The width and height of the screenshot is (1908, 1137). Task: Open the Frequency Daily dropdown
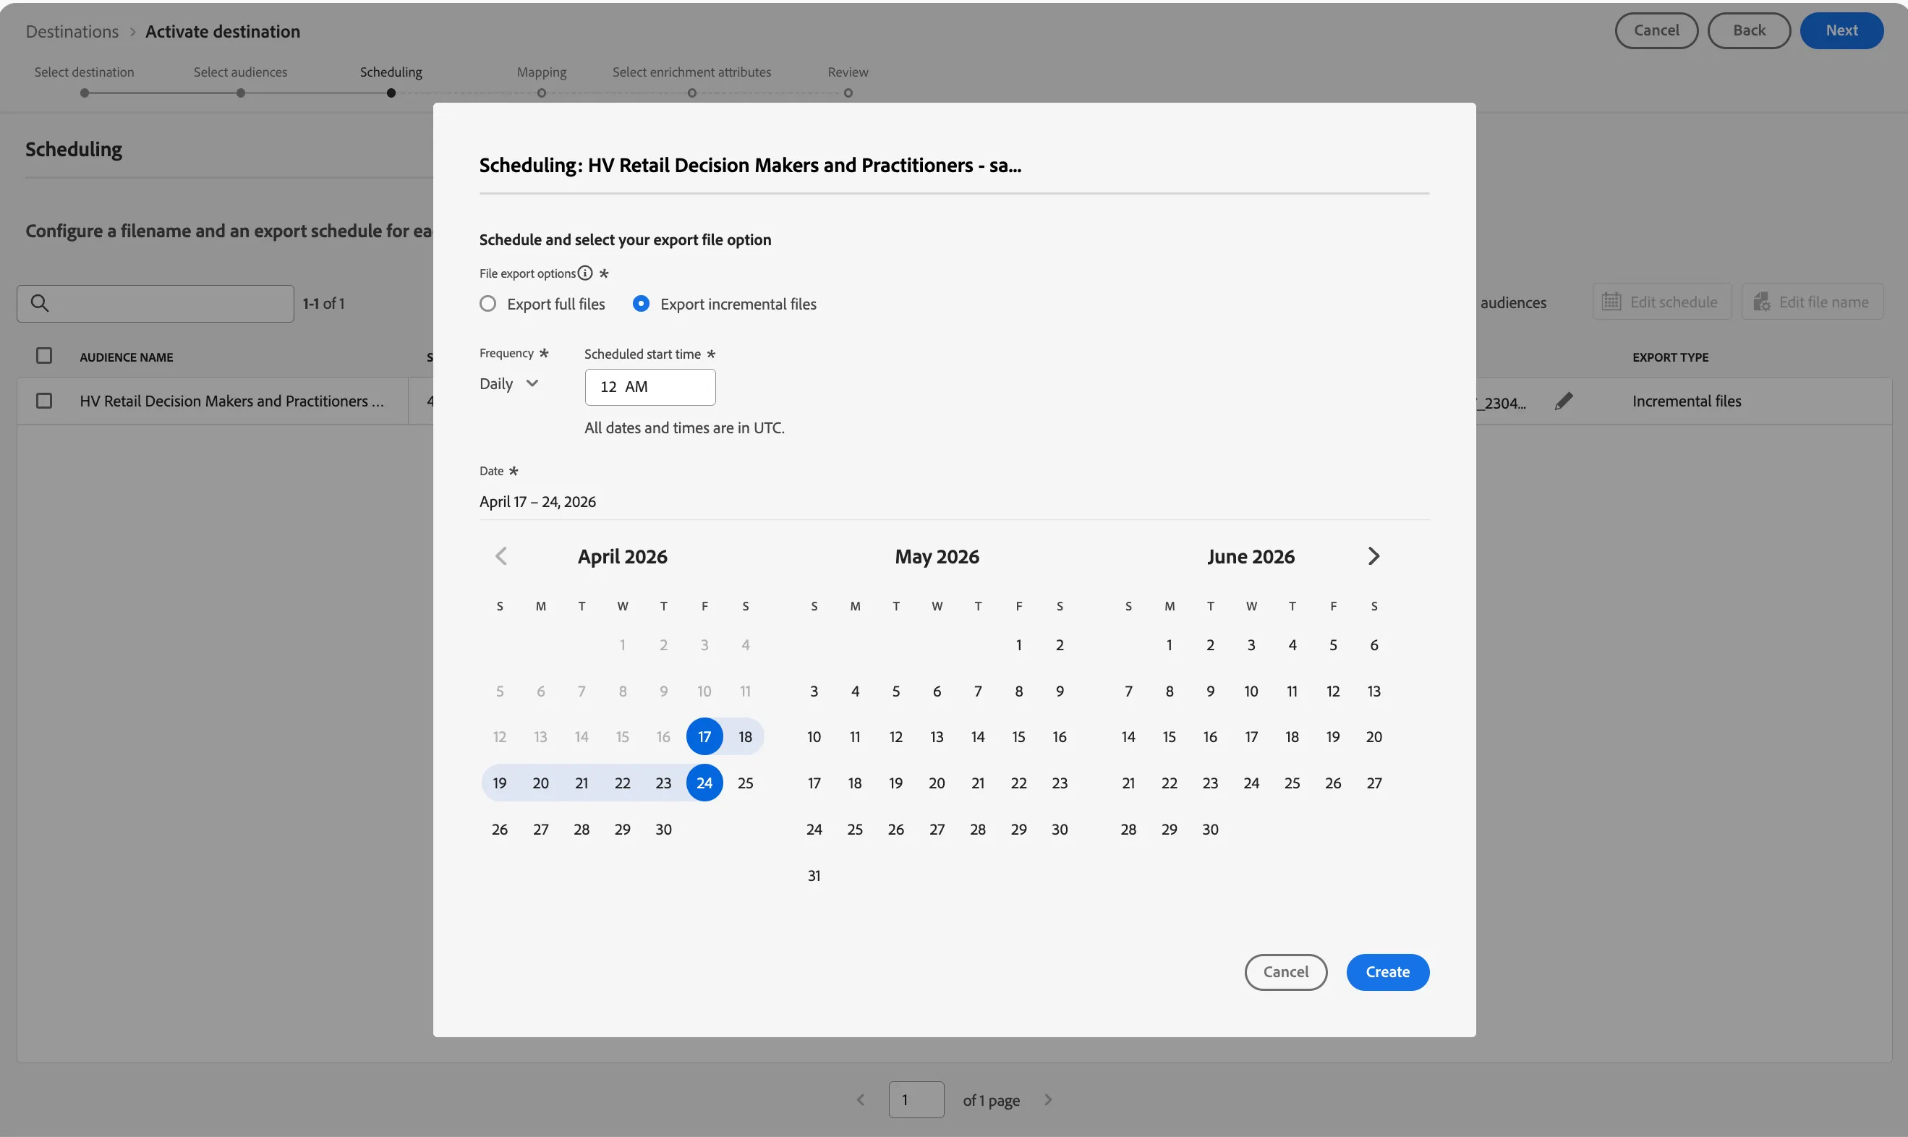(509, 384)
